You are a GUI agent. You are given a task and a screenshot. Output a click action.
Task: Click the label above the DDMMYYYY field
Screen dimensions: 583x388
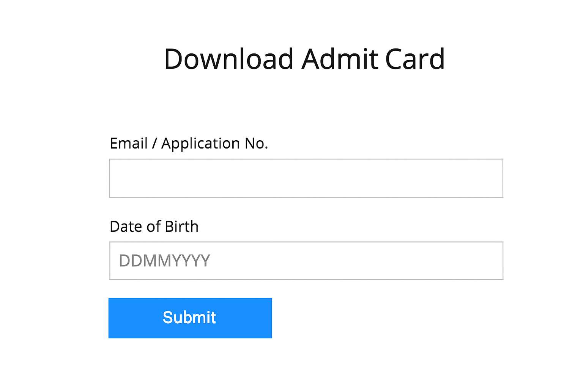point(154,227)
